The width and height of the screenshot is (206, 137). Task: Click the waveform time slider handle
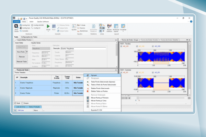(138, 98)
